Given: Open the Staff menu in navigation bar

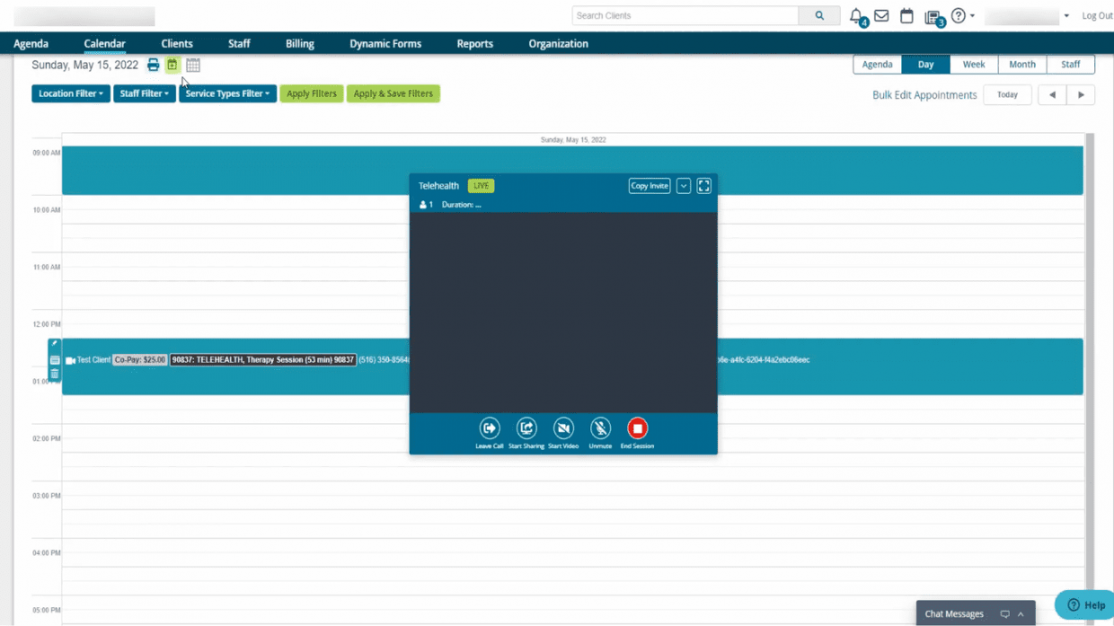Looking at the screenshot, I should pos(239,43).
